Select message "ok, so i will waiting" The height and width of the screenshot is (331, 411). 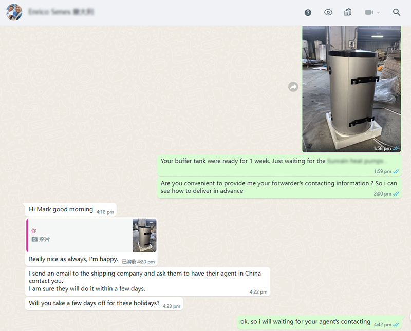coord(320,322)
